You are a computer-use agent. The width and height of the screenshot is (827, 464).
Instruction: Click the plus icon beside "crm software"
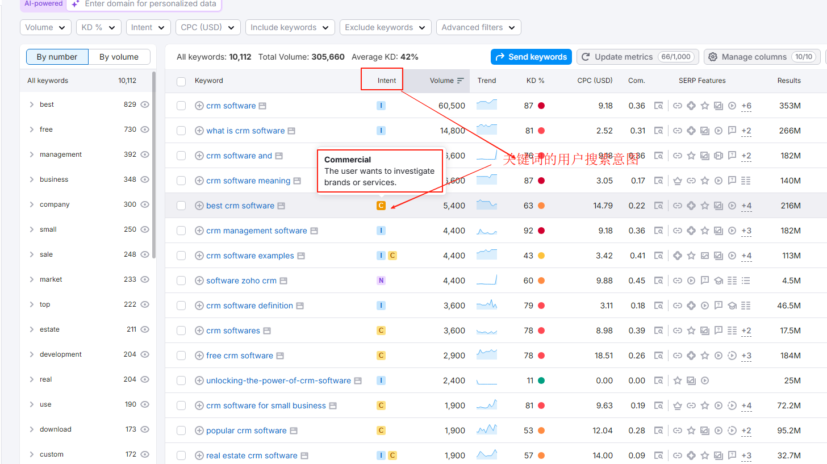199,106
